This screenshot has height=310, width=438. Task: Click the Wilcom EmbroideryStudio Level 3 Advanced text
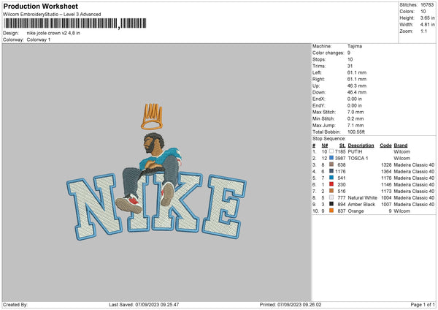tap(52, 15)
